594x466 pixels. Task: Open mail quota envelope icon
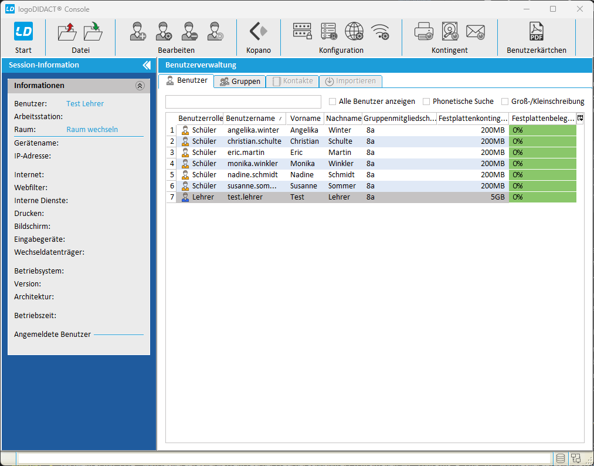(x=476, y=32)
